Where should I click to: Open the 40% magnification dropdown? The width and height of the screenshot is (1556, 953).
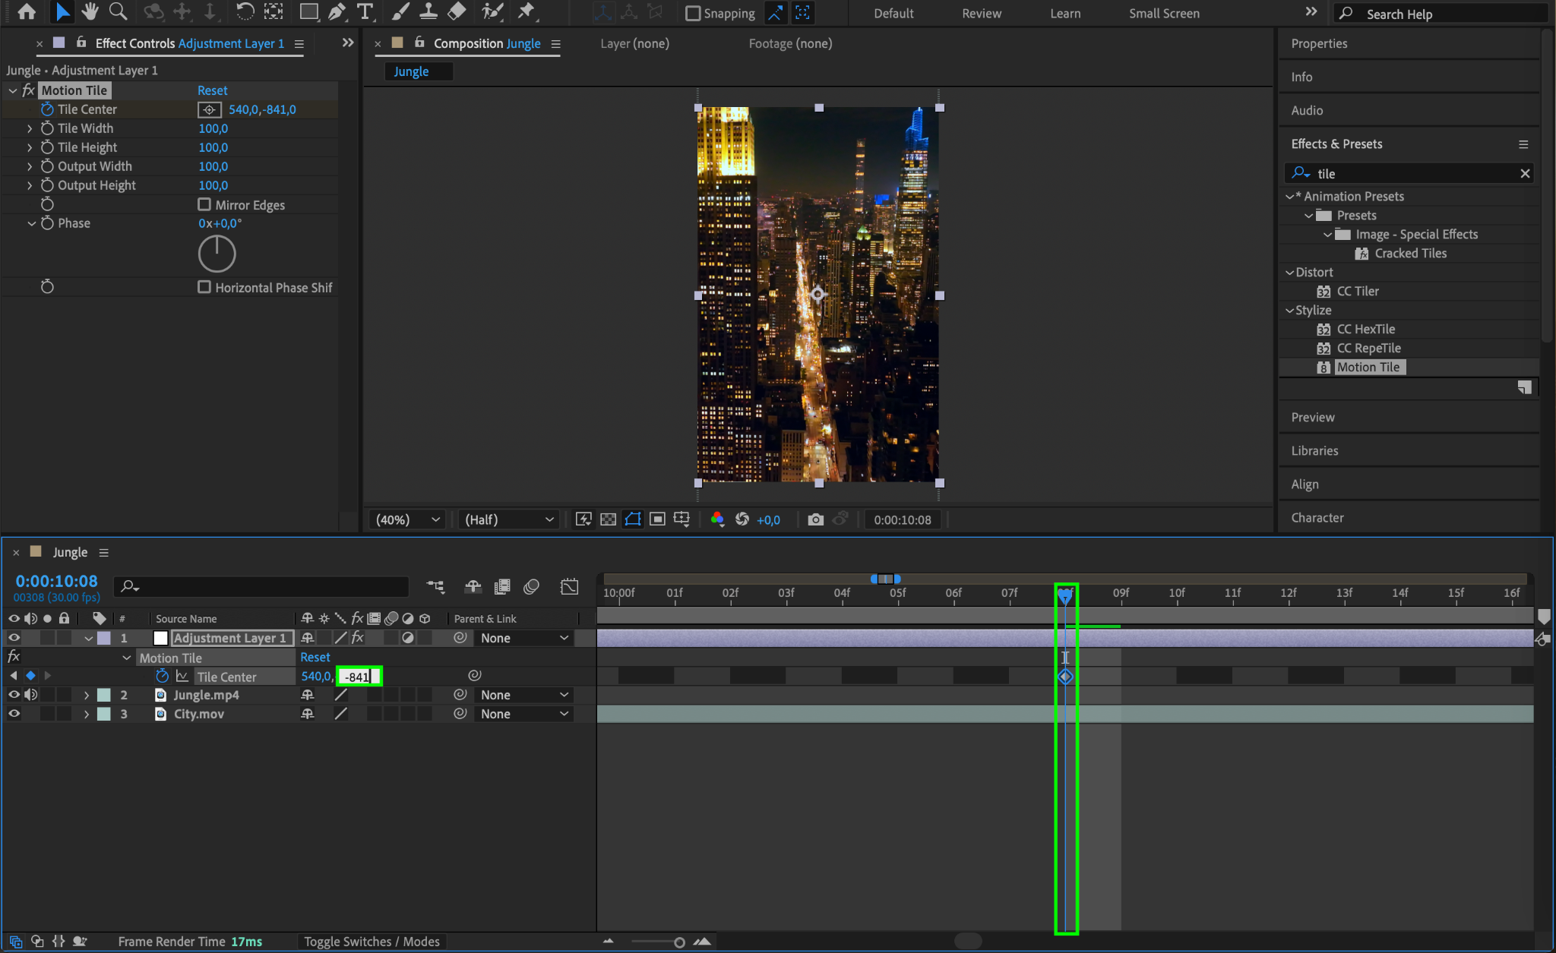click(407, 519)
